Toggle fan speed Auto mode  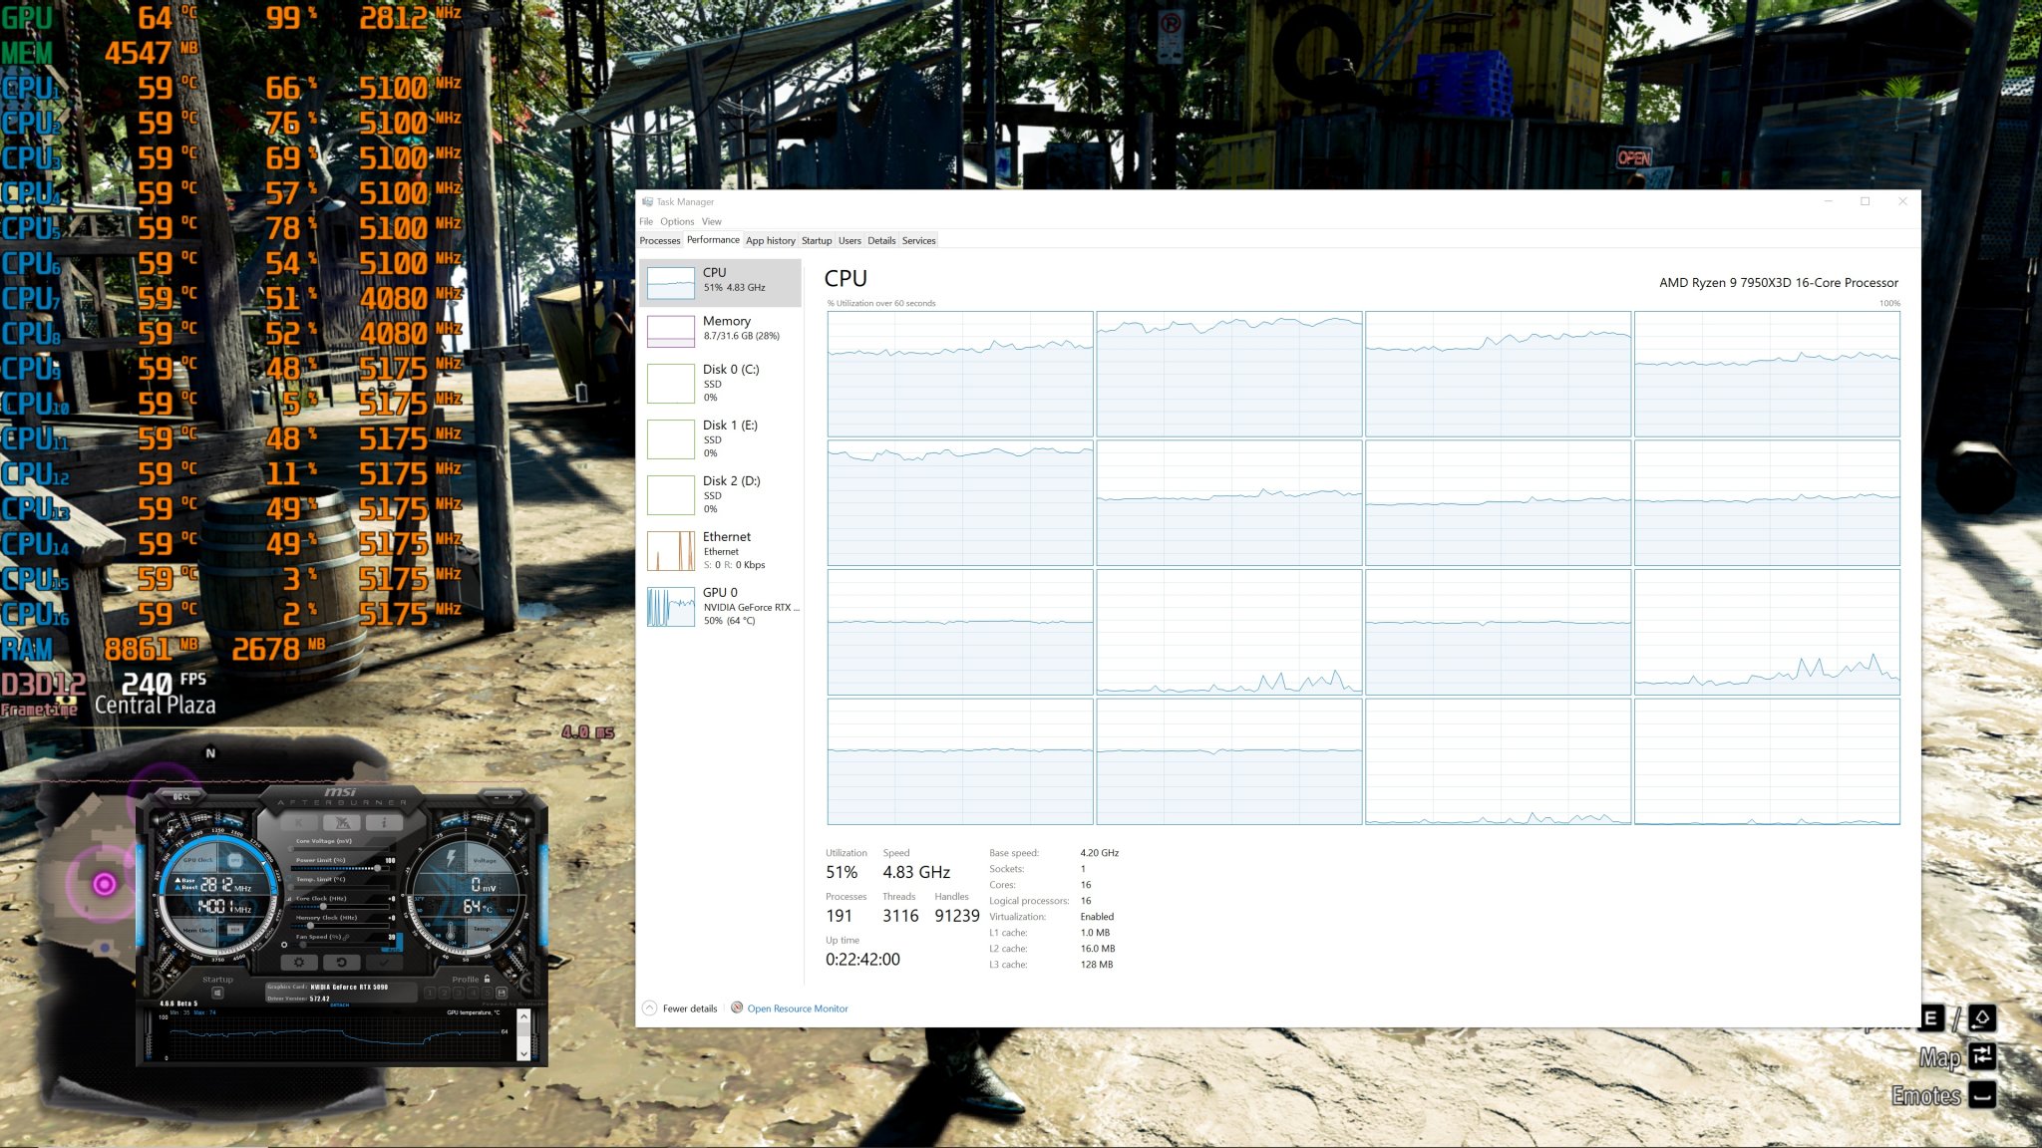(393, 950)
